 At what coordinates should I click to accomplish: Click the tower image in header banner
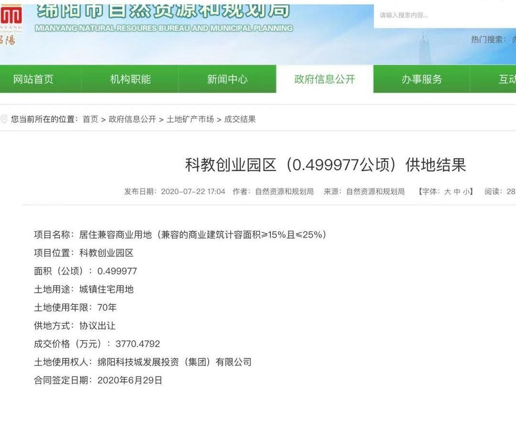pyautogui.click(x=425, y=48)
